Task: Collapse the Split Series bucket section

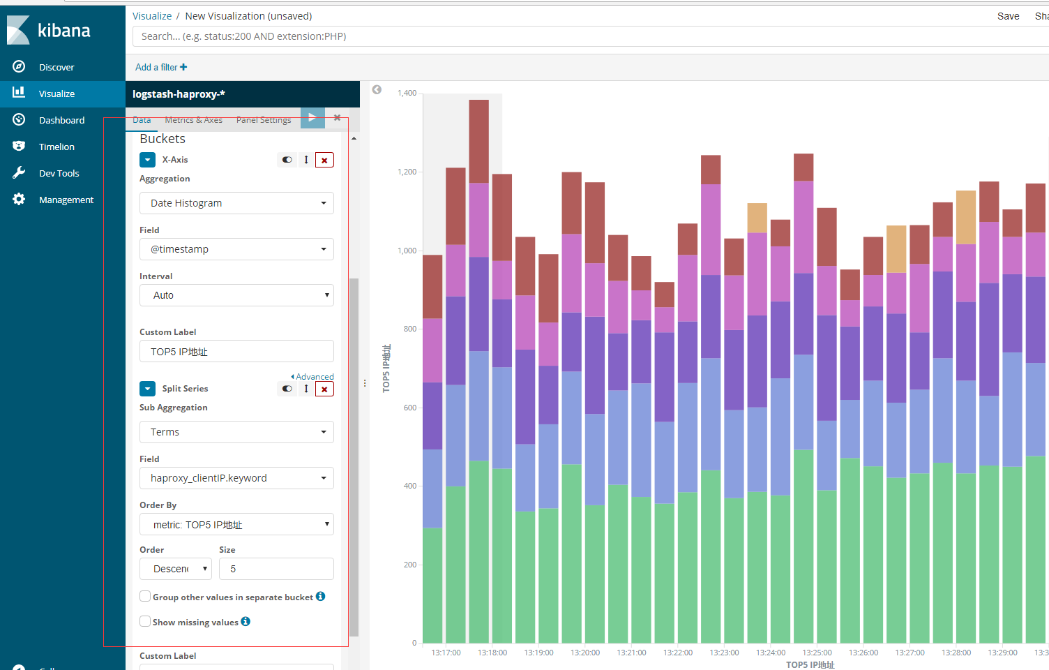Action: [147, 389]
